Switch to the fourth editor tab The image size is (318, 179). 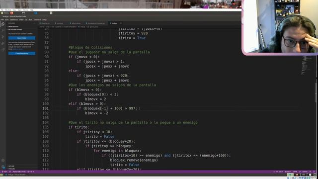96,23
